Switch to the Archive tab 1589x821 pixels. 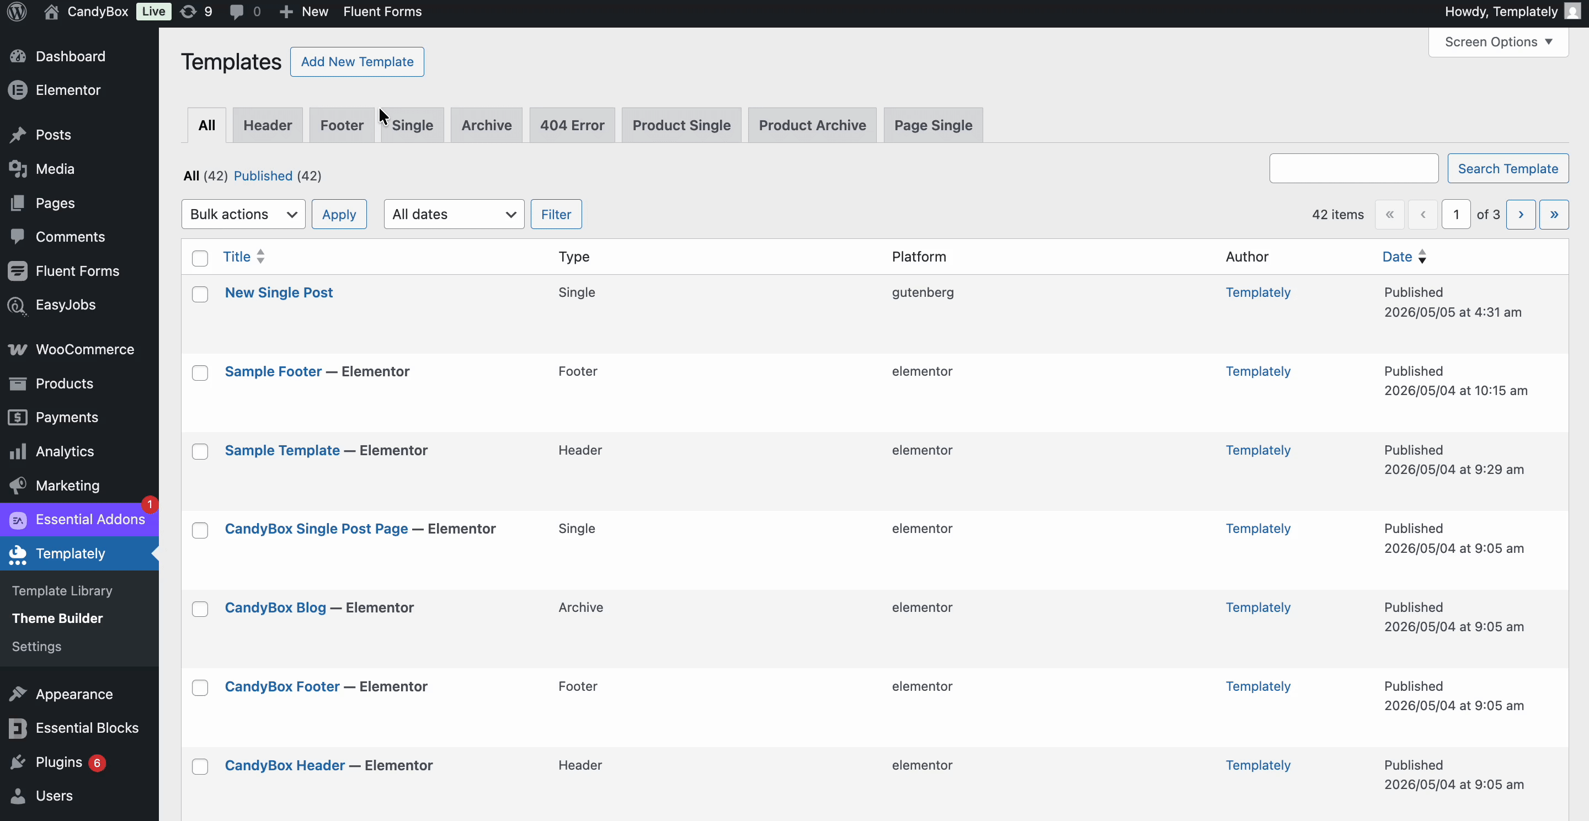coord(486,125)
